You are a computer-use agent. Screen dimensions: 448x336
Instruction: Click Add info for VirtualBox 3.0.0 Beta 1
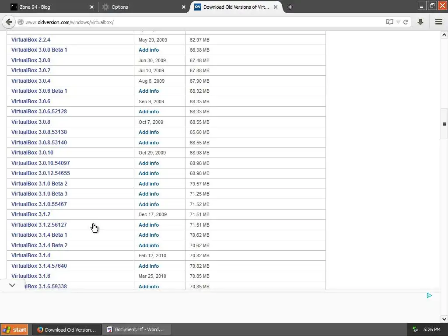click(149, 50)
